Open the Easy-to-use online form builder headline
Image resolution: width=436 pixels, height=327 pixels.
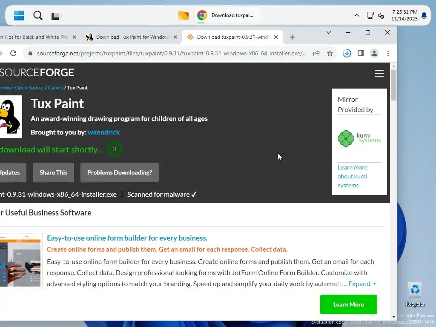[x=127, y=238]
